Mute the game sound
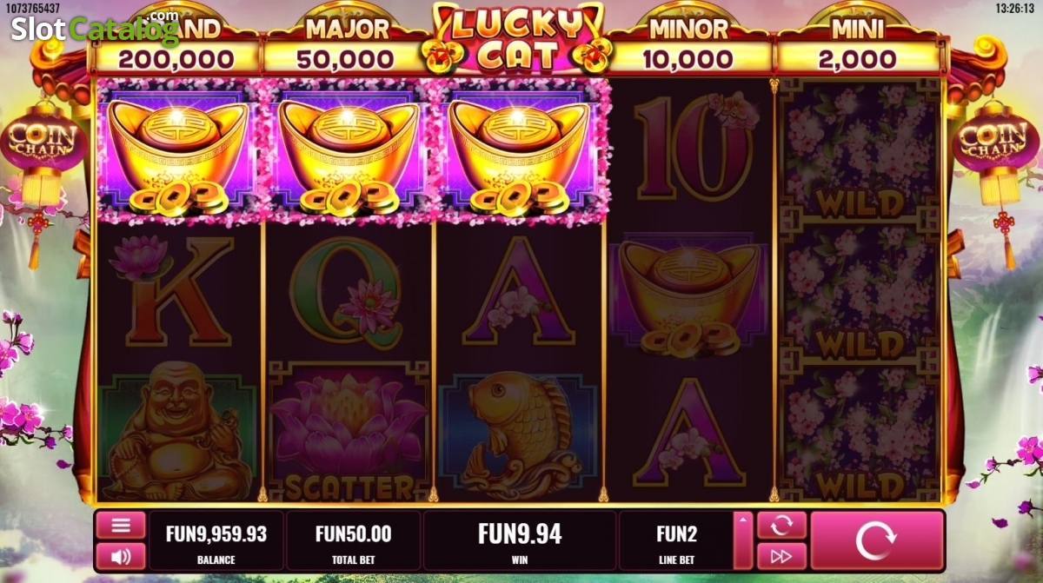 click(x=121, y=556)
